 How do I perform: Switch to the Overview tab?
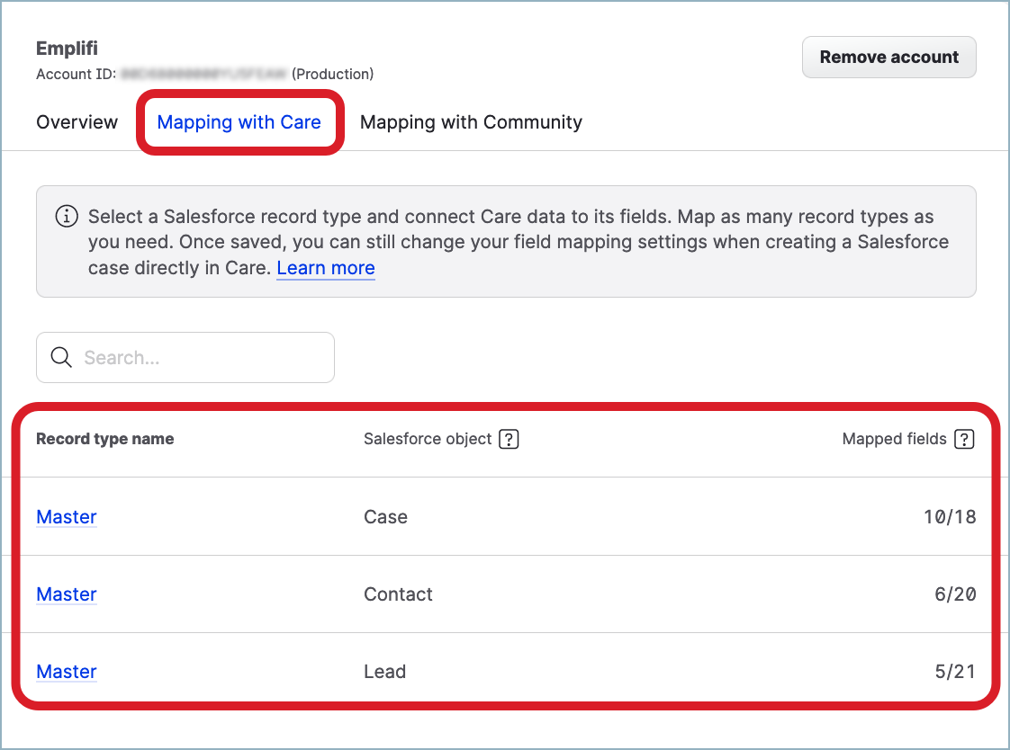[77, 122]
